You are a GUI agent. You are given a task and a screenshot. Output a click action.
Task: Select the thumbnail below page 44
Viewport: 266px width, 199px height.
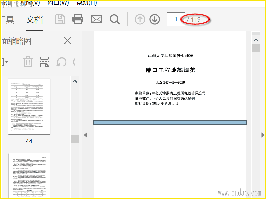(x=29, y=176)
